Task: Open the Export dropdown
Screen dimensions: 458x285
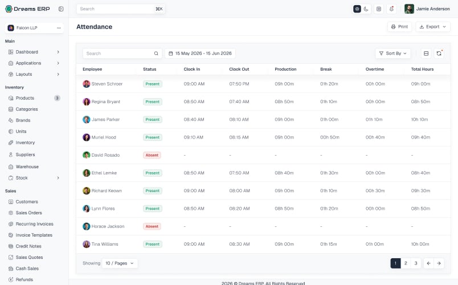Action: [x=433, y=27]
